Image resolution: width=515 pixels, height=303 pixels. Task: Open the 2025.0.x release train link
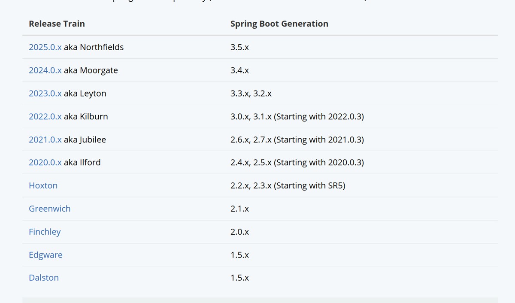45,47
